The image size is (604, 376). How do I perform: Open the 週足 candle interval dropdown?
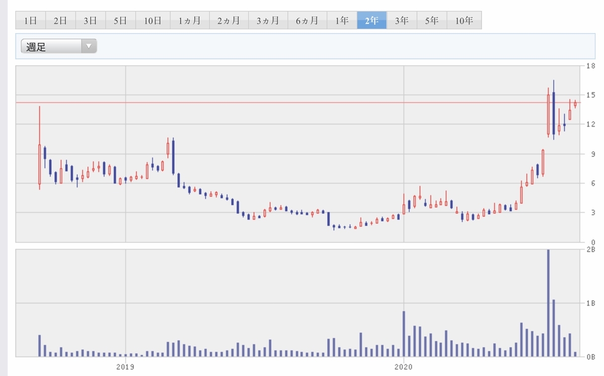[59, 47]
